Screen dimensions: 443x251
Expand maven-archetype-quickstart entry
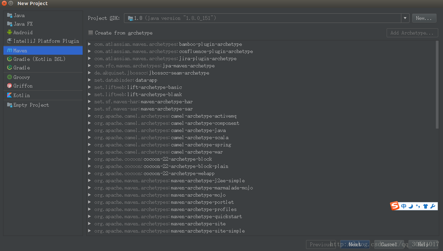[x=89, y=216]
